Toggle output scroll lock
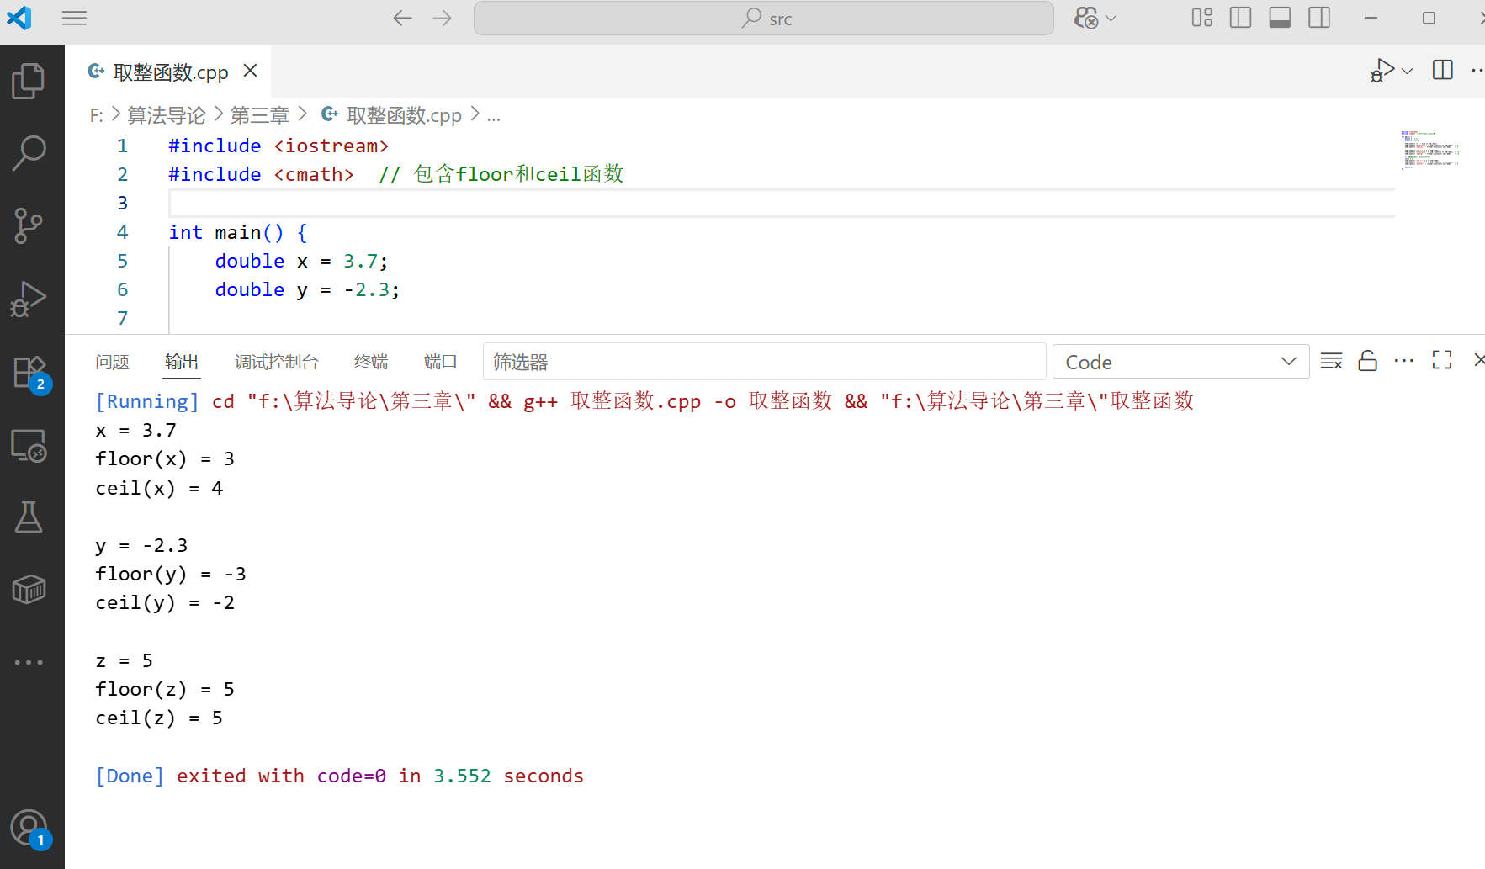1485x869 pixels. click(1368, 361)
